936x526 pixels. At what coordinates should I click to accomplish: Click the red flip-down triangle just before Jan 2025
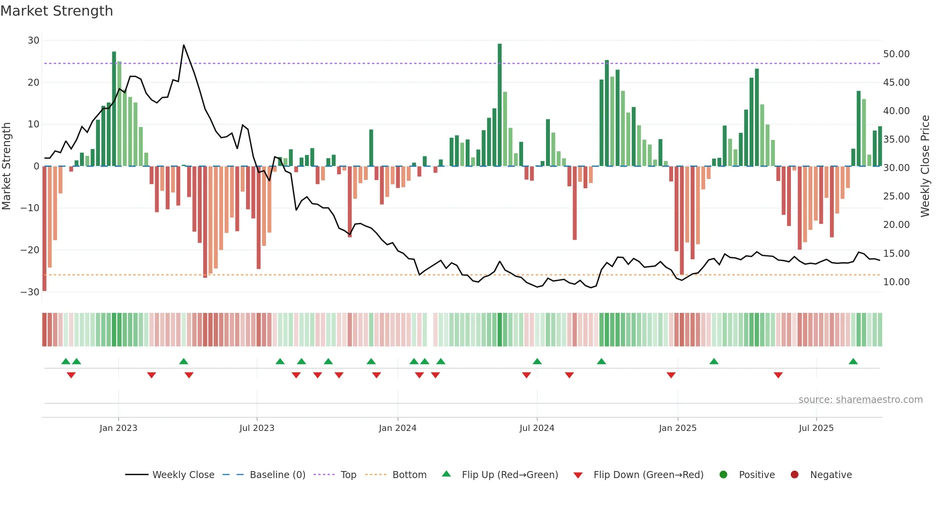coord(671,375)
